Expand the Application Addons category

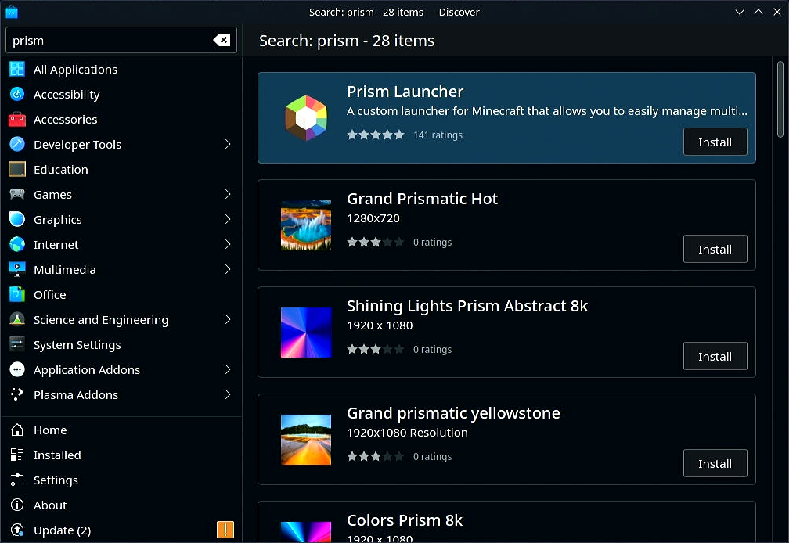[227, 369]
